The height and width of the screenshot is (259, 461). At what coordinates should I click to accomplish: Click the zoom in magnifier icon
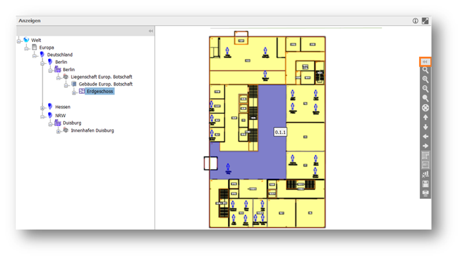point(425,79)
